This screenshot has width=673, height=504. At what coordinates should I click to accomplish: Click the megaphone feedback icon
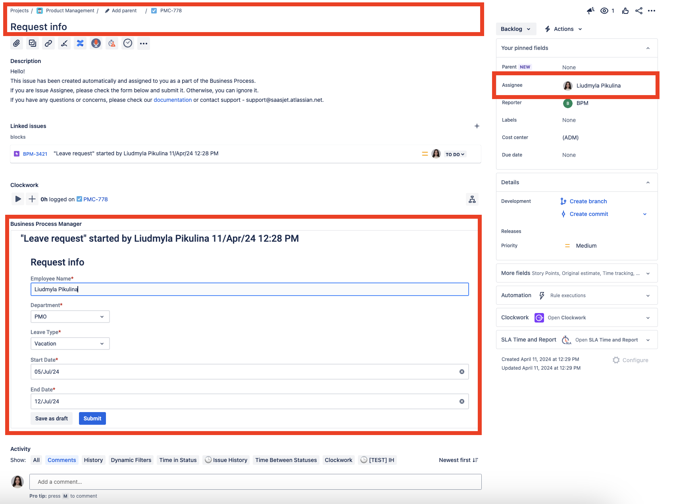(590, 11)
